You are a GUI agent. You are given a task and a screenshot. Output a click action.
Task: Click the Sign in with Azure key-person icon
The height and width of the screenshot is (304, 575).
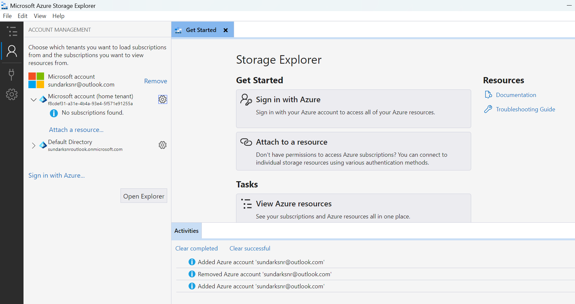(x=246, y=100)
